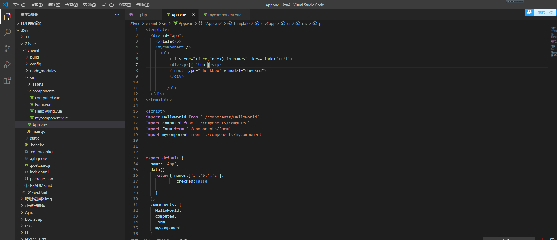Open explorer more actions ellipsis menu
This screenshot has height=240, width=557.
(117, 14)
